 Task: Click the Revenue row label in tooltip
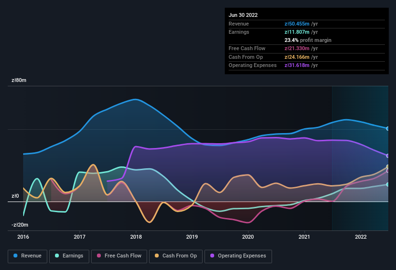click(x=239, y=24)
